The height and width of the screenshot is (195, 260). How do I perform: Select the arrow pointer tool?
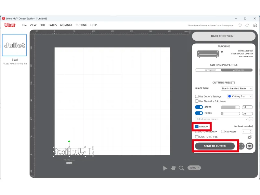point(165,168)
